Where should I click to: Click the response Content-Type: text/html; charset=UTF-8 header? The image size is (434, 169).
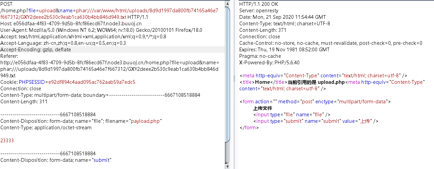[x=285, y=24]
